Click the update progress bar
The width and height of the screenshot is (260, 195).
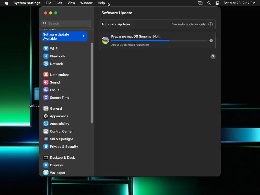coord(159,41)
